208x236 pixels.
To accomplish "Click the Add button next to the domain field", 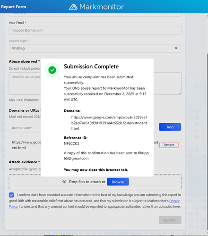I will tap(170, 127).
